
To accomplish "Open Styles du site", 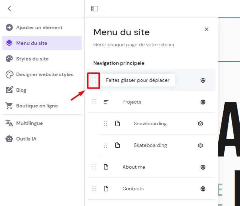I will coord(42,59).
